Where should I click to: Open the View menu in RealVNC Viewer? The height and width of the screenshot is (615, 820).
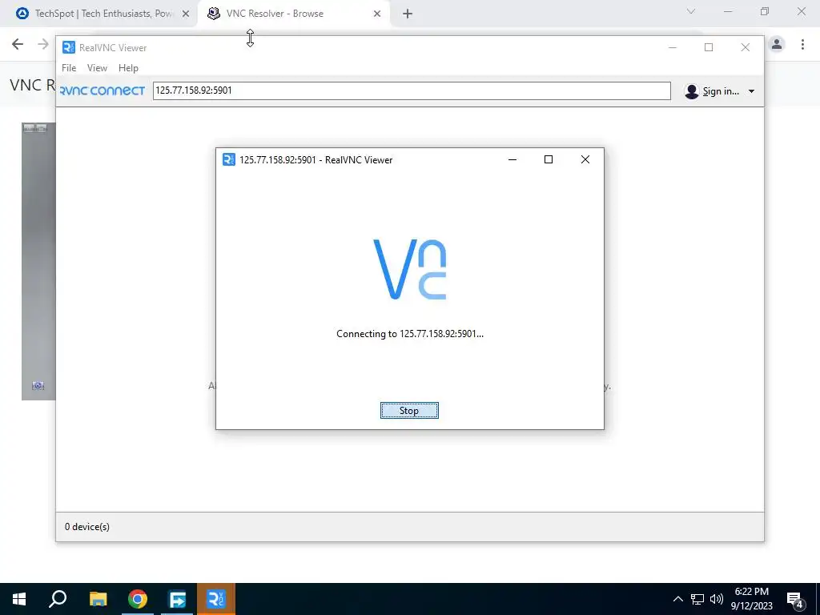97,68
